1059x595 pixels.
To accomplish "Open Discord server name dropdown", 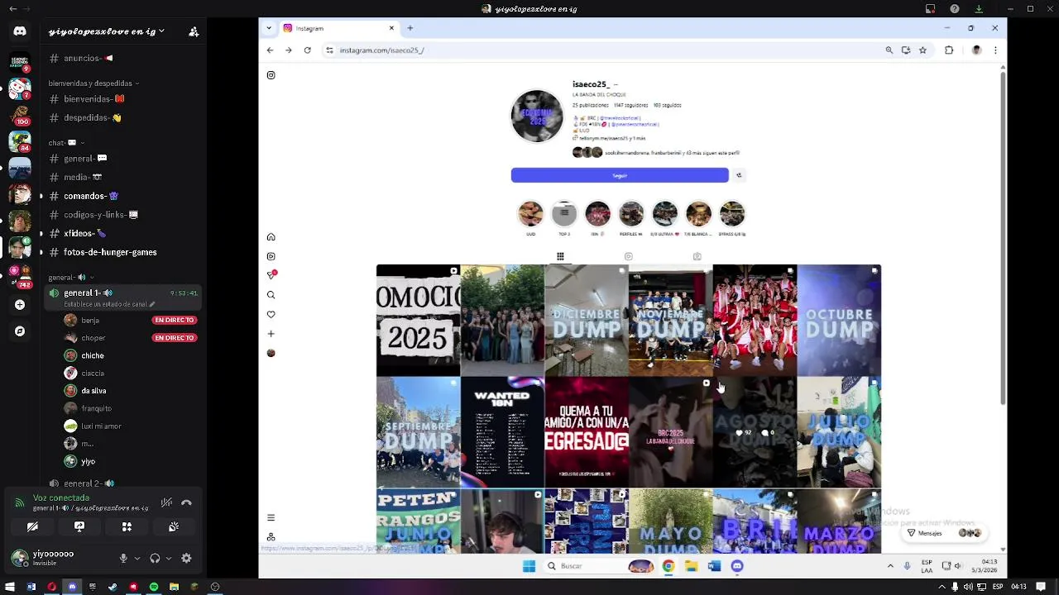I will point(106,31).
